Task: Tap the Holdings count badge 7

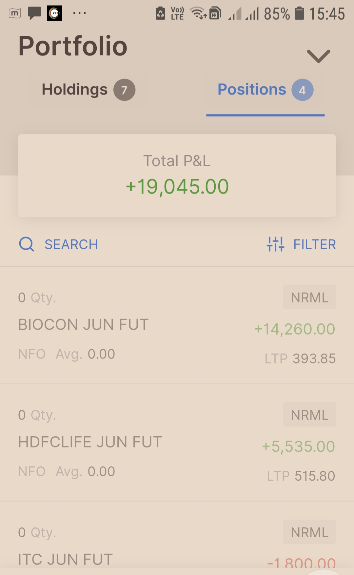Action: pos(125,90)
